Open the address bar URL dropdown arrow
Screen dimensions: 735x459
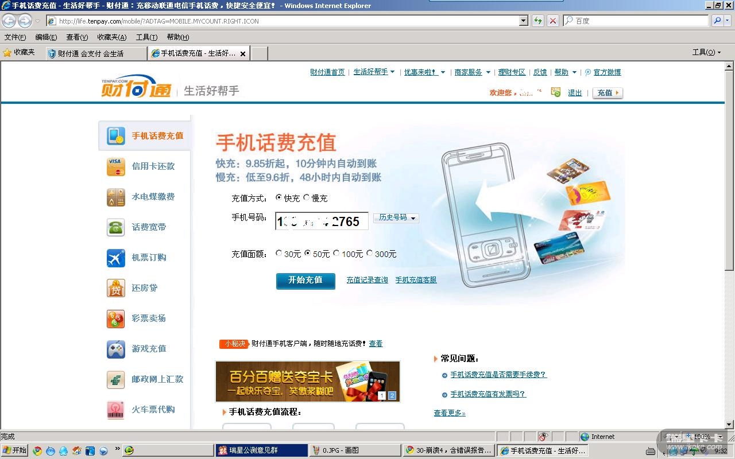pyautogui.click(x=524, y=21)
